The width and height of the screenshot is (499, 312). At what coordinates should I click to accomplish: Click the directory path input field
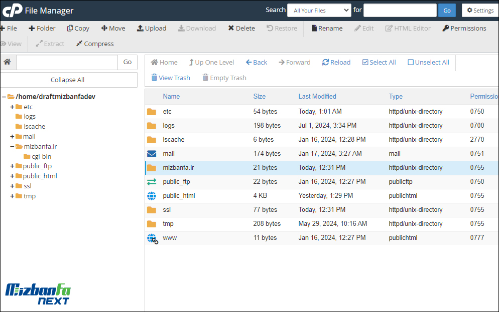[67, 62]
